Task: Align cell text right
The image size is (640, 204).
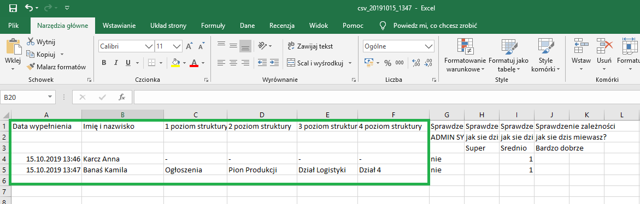Action: pyautogui.click(x=245, y=63)
